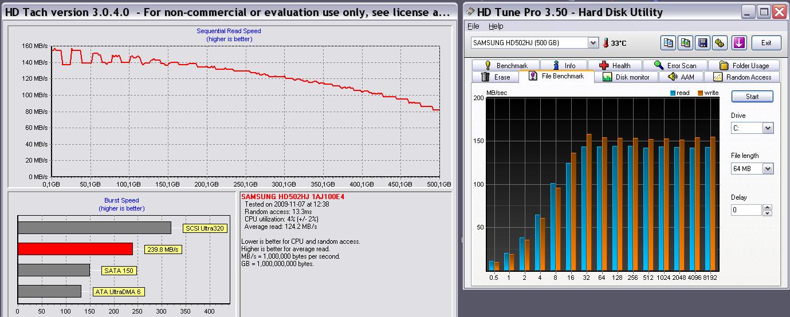Maximize the HD Tune Pro window

pos(764,11)
